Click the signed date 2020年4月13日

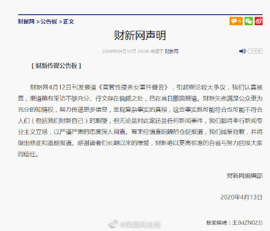(x=241, y=197)
